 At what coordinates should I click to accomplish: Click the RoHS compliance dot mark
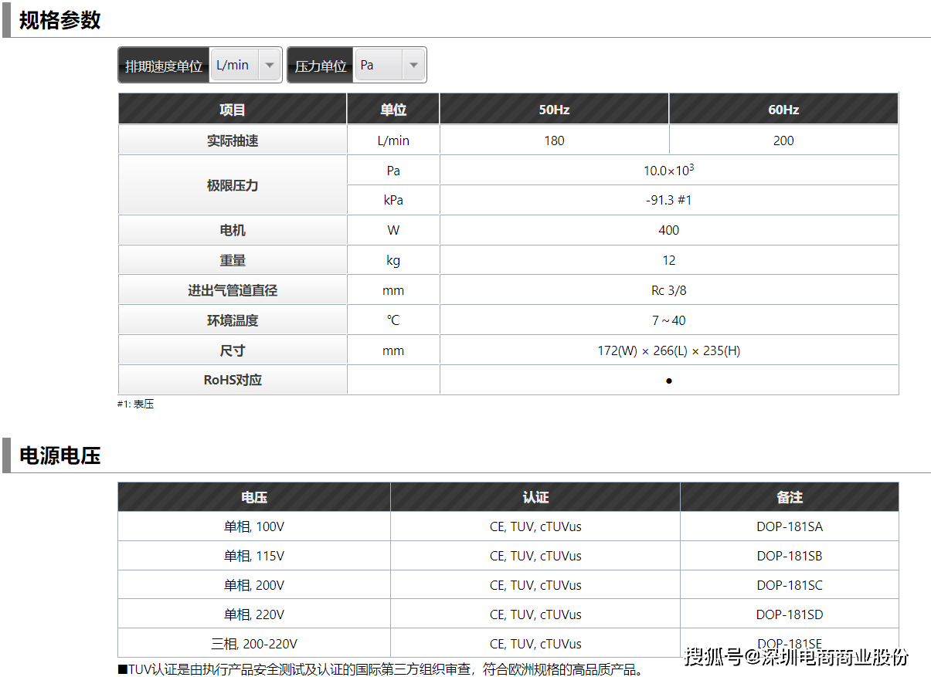point(669,381)
